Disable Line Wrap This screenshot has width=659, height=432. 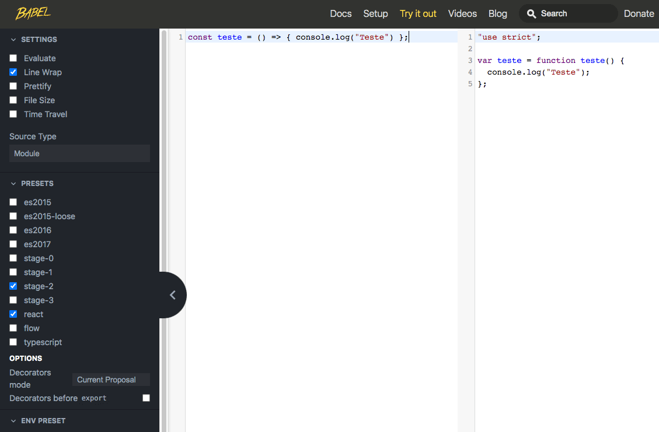[x=13, y=72]
